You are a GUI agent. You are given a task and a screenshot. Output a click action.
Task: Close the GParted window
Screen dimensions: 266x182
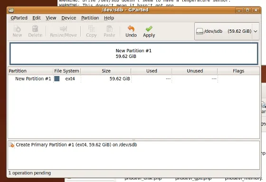point(256,10)
